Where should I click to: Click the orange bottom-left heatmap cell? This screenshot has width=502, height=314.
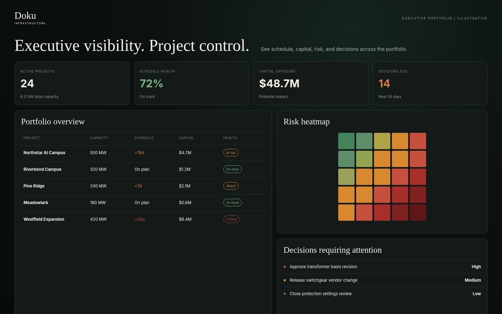[x=346, y=213]
